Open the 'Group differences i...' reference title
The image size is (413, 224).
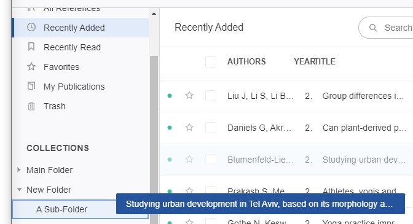click(x=363, y=96)
